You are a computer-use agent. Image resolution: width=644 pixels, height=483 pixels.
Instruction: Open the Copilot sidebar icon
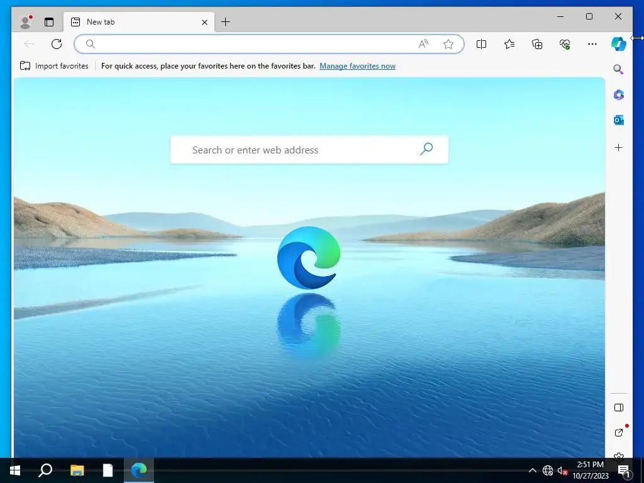tap(619, 43)
